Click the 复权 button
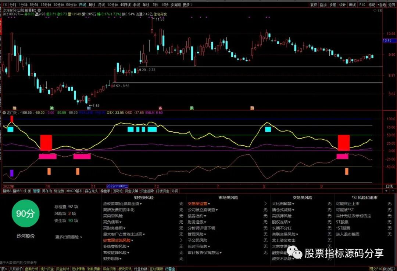 click(x=314, y=5)
